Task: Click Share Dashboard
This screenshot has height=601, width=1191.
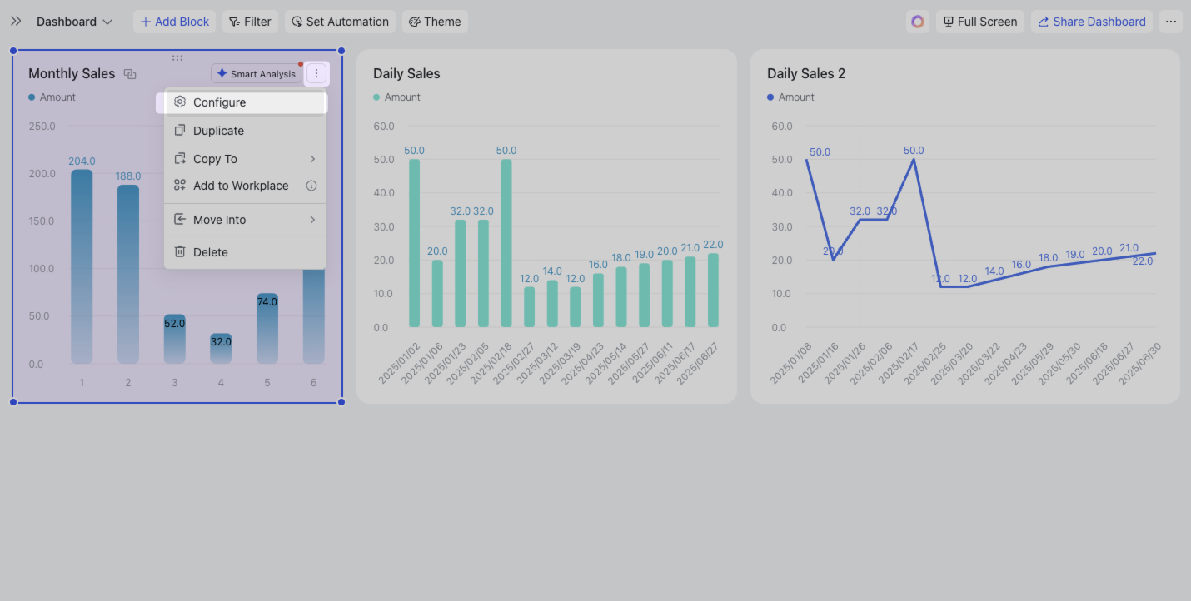Action: tap(1092, 22)
